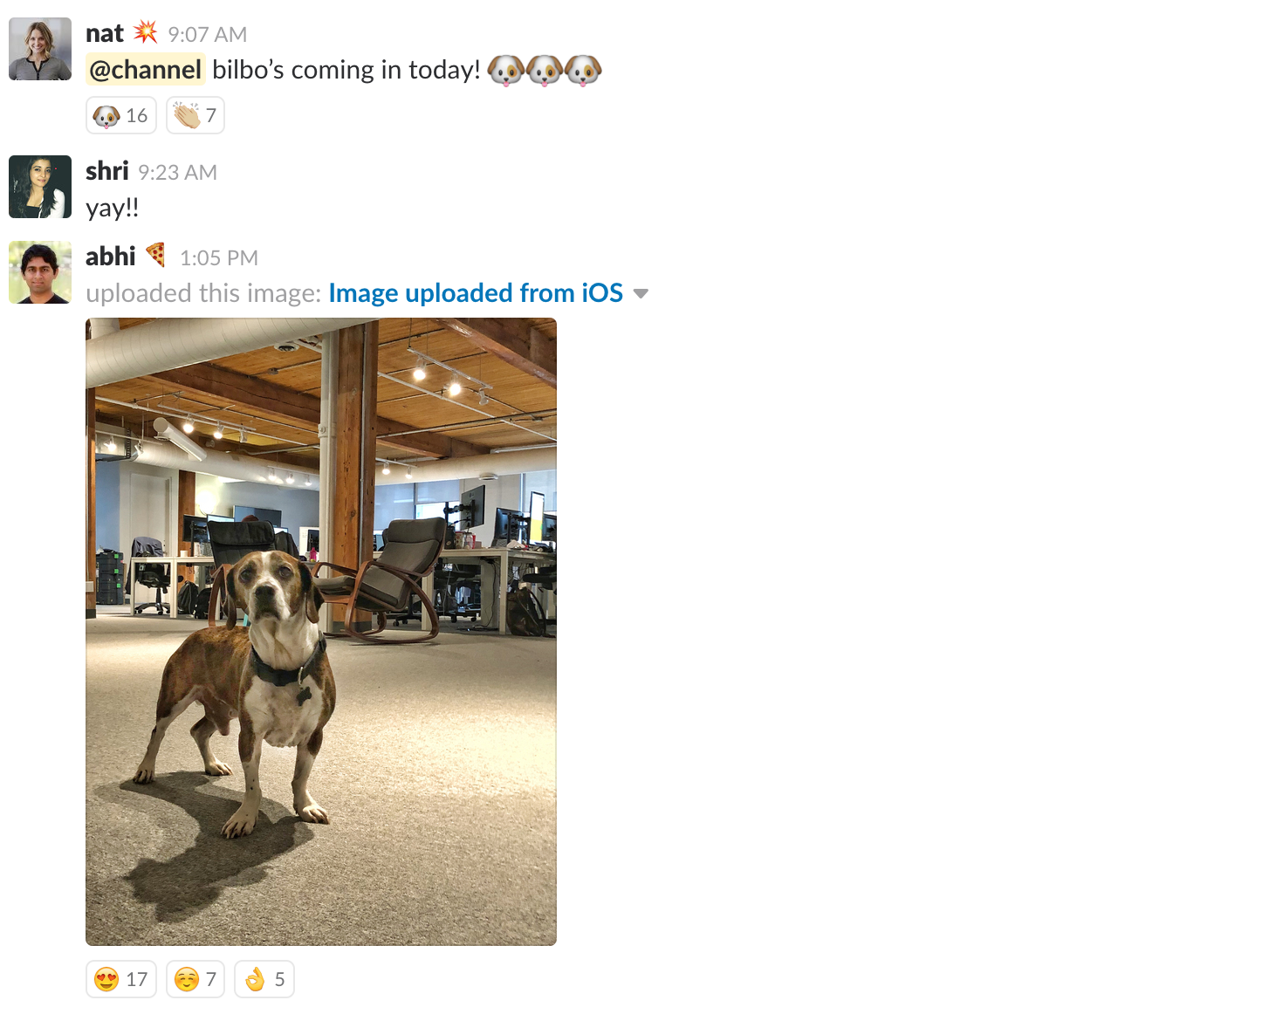Click first dog emoji in nat's message
Screen dimensions: 1262x1014
tap(506, 70)
